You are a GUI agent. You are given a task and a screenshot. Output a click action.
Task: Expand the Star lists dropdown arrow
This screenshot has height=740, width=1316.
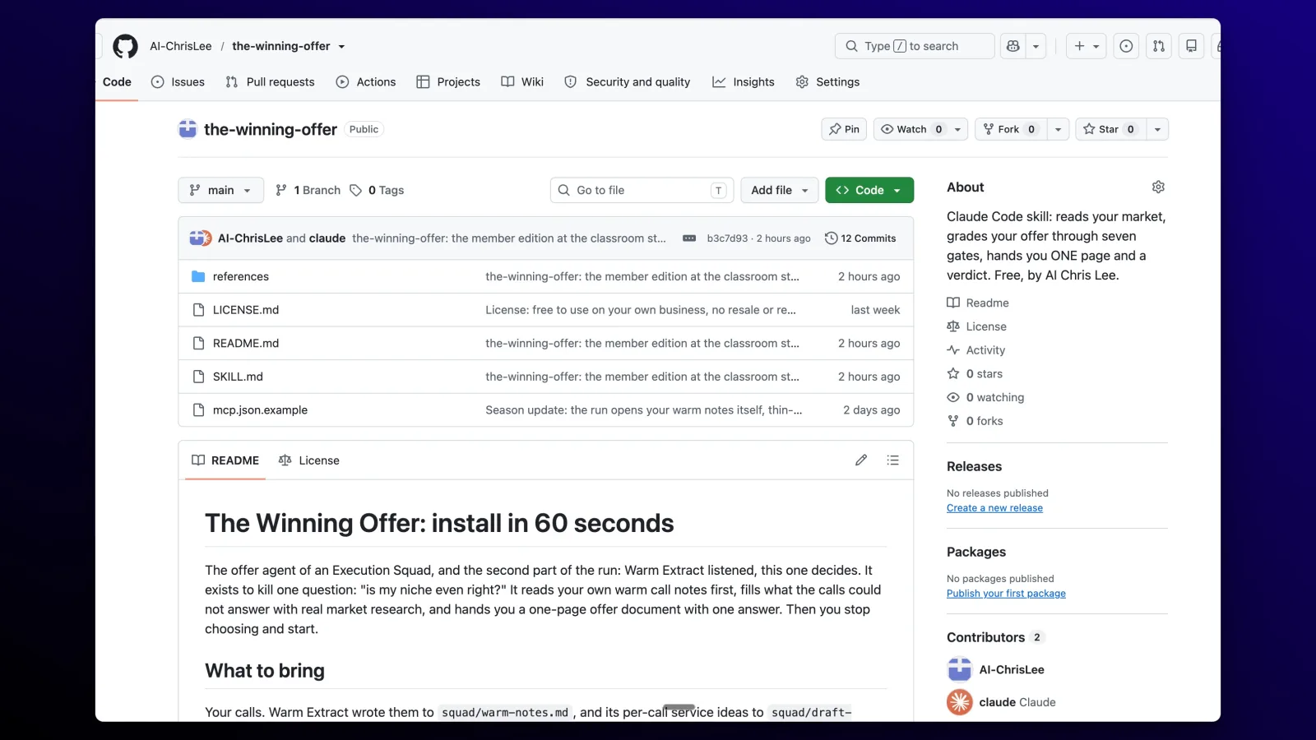pos(1157,129)
